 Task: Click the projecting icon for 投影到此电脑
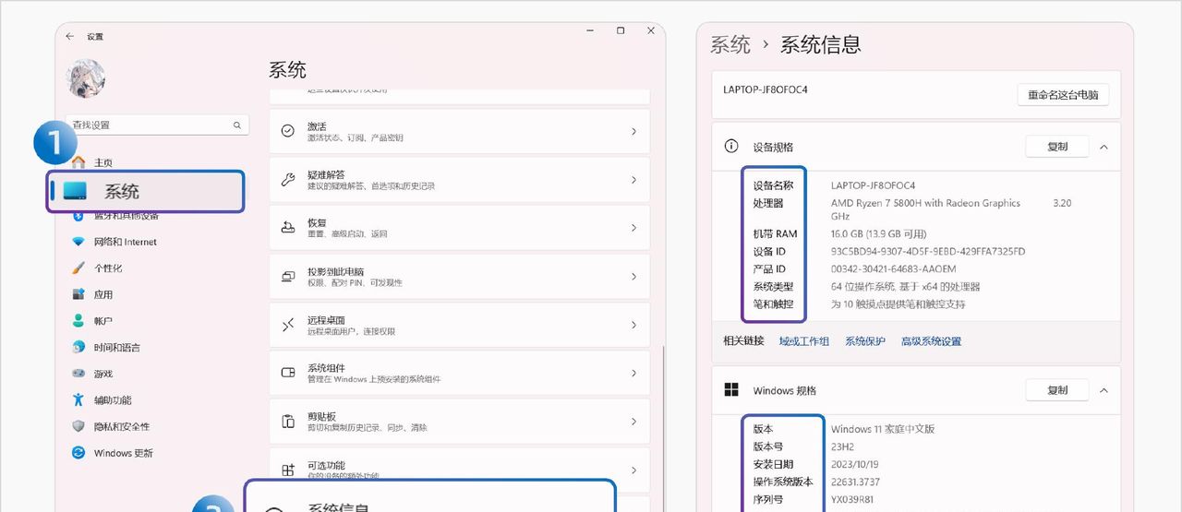288,277
